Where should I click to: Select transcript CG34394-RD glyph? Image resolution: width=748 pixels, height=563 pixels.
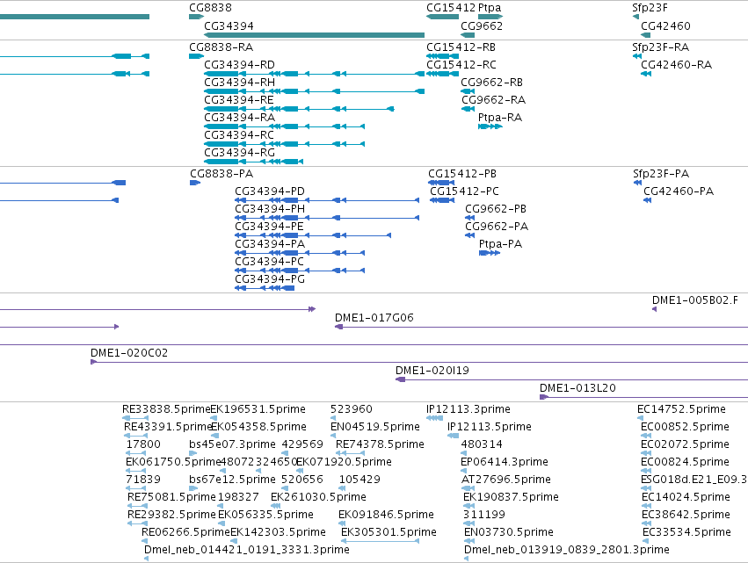tap(314, 74)
